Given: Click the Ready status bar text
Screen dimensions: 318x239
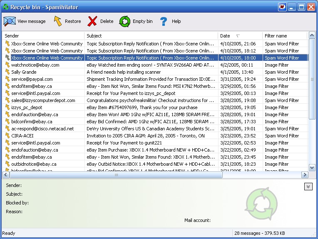Looking at the screenshot, I should click(9, 233).
